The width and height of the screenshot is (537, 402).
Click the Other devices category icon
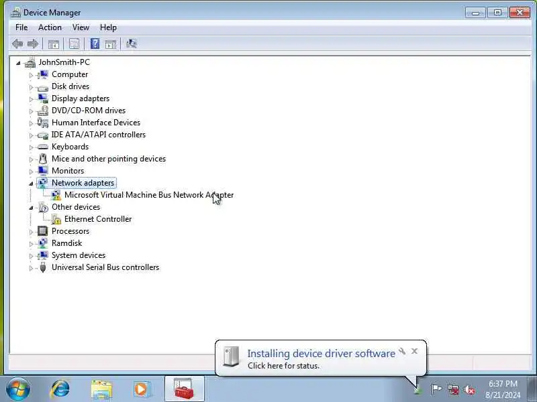tap(43, 207)
